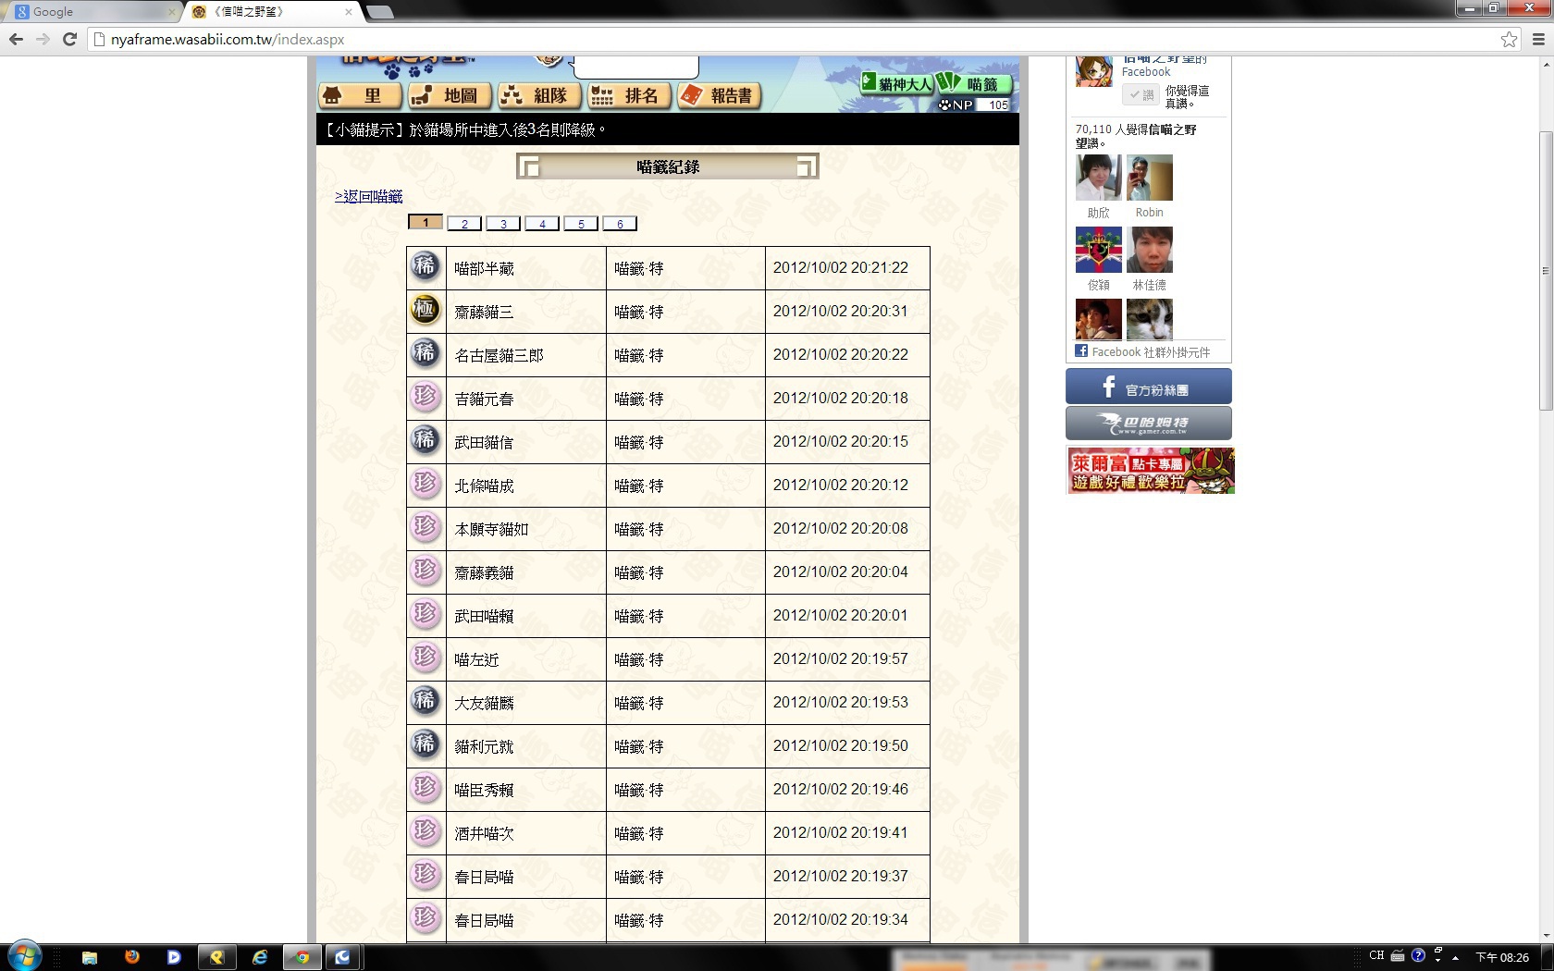
Task: Click the 珍 icon beside 喵左近
Action: coord(425,658)
